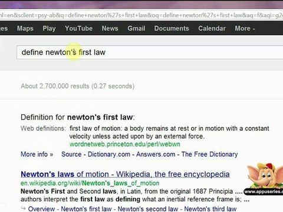
Task: Open Gmail from the top bar
Action: tap(136, 28)
